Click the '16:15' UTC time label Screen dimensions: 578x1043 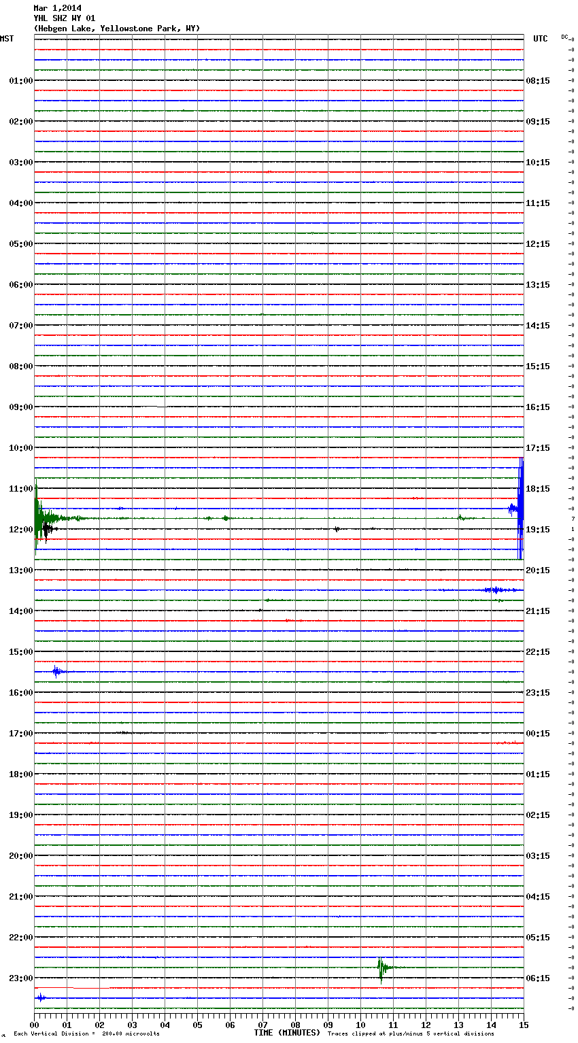coord(538,407)
